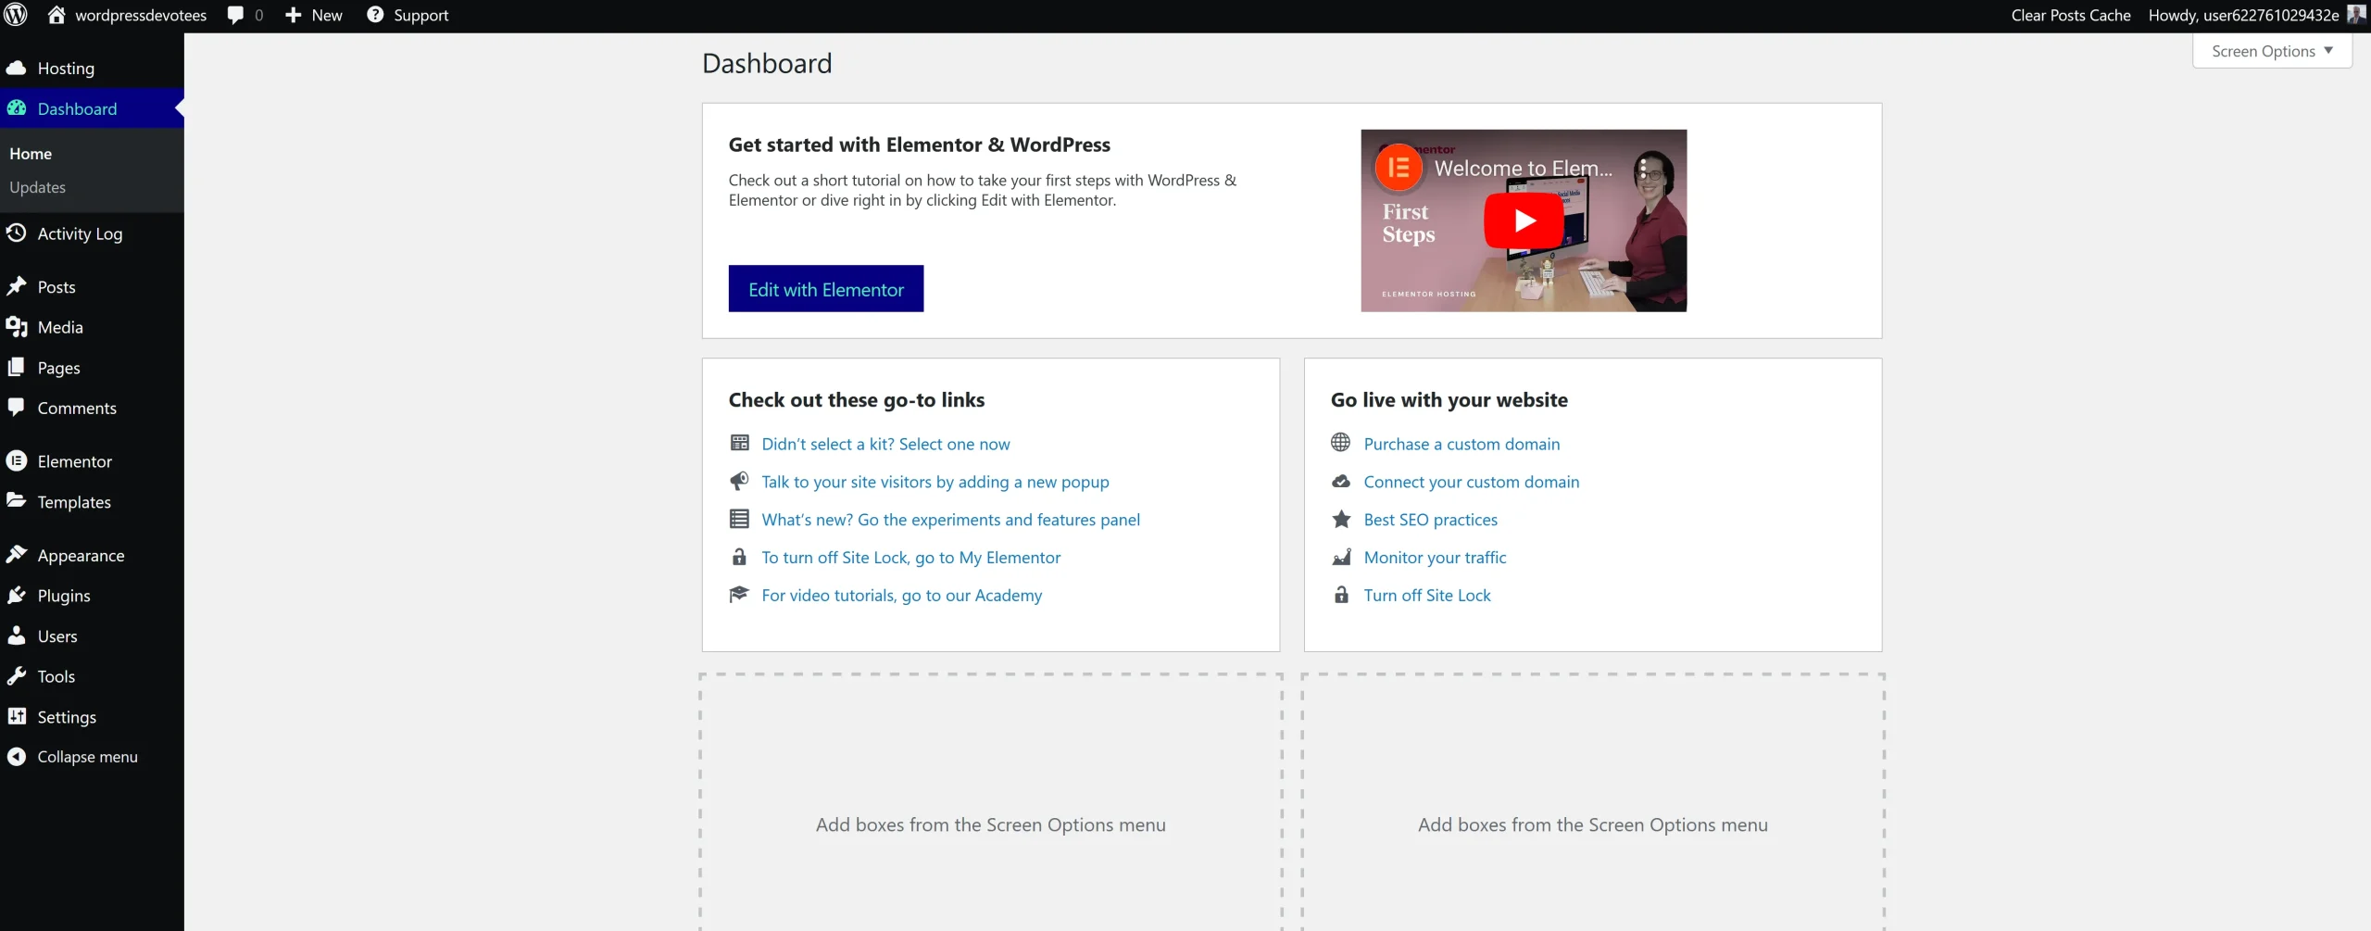Select Templates in the sidebar
The height and width of the screenshot is (931, 2371).
[74, 501]
